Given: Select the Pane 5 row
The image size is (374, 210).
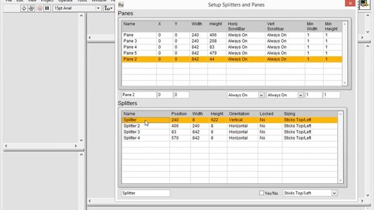Looking at the screenshot, I should tap(231, 53).
